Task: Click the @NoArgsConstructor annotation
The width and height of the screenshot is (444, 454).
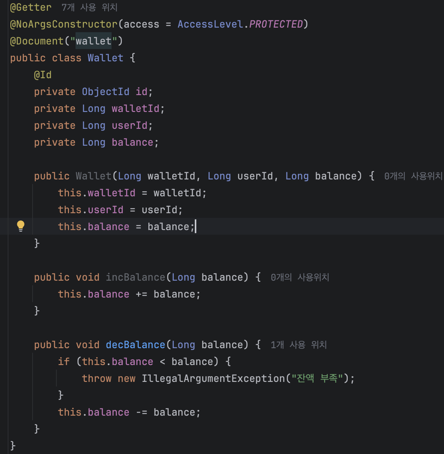Action: [x=64, y=24]
